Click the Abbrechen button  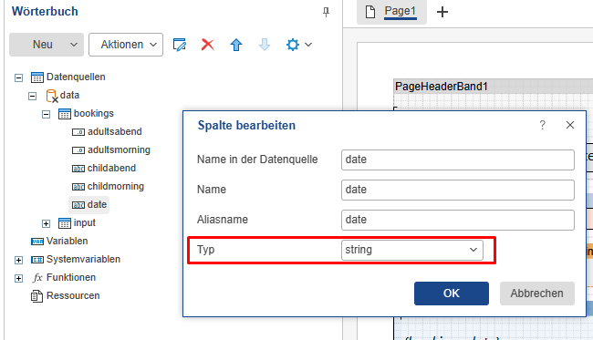[537, 294]
